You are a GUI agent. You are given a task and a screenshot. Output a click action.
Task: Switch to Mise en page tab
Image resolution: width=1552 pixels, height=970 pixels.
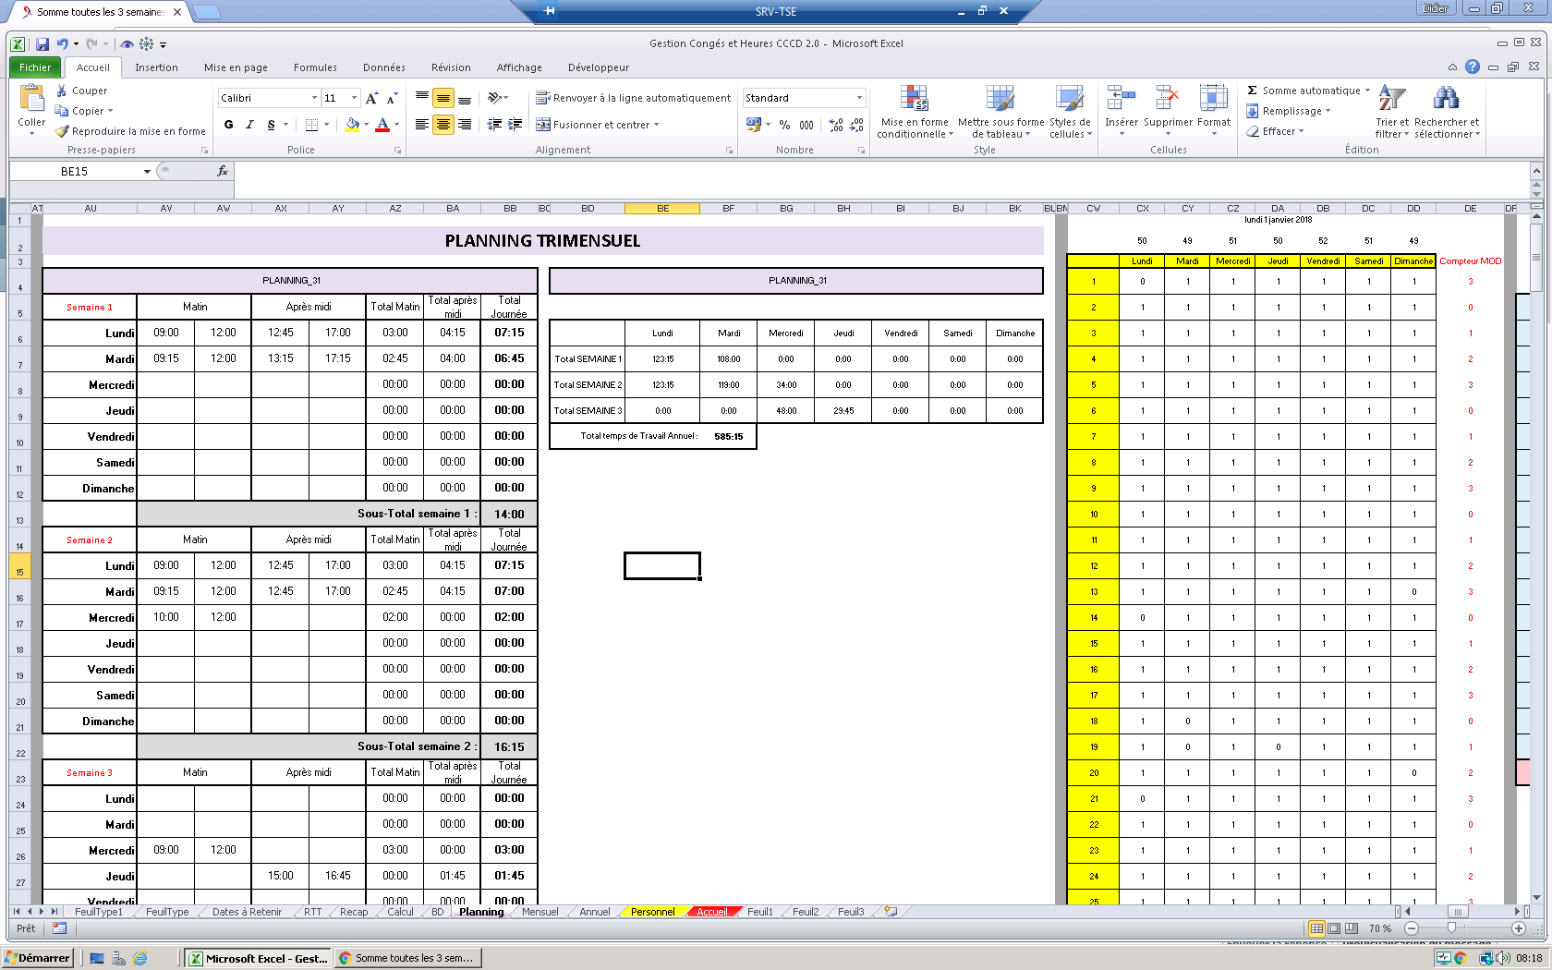(x=236, y=67)
